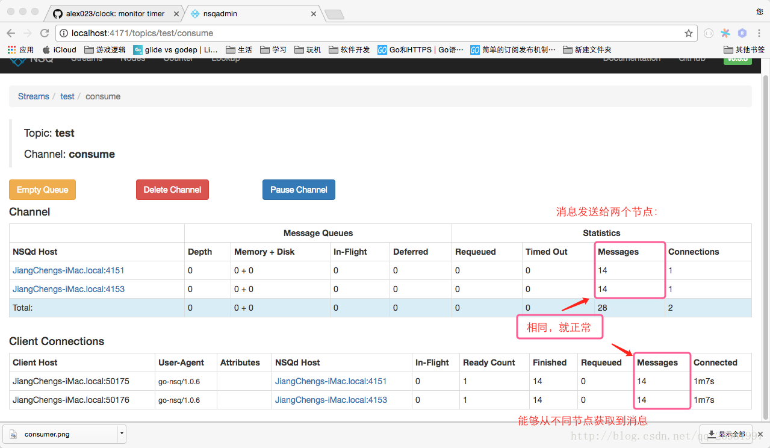Open the 软件开发 bookmark folder

349,50
